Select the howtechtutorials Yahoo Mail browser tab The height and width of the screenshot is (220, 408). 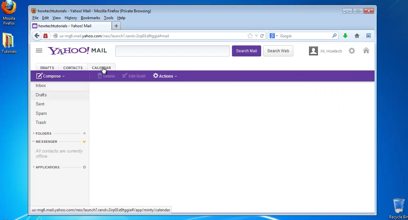point(71,26)
